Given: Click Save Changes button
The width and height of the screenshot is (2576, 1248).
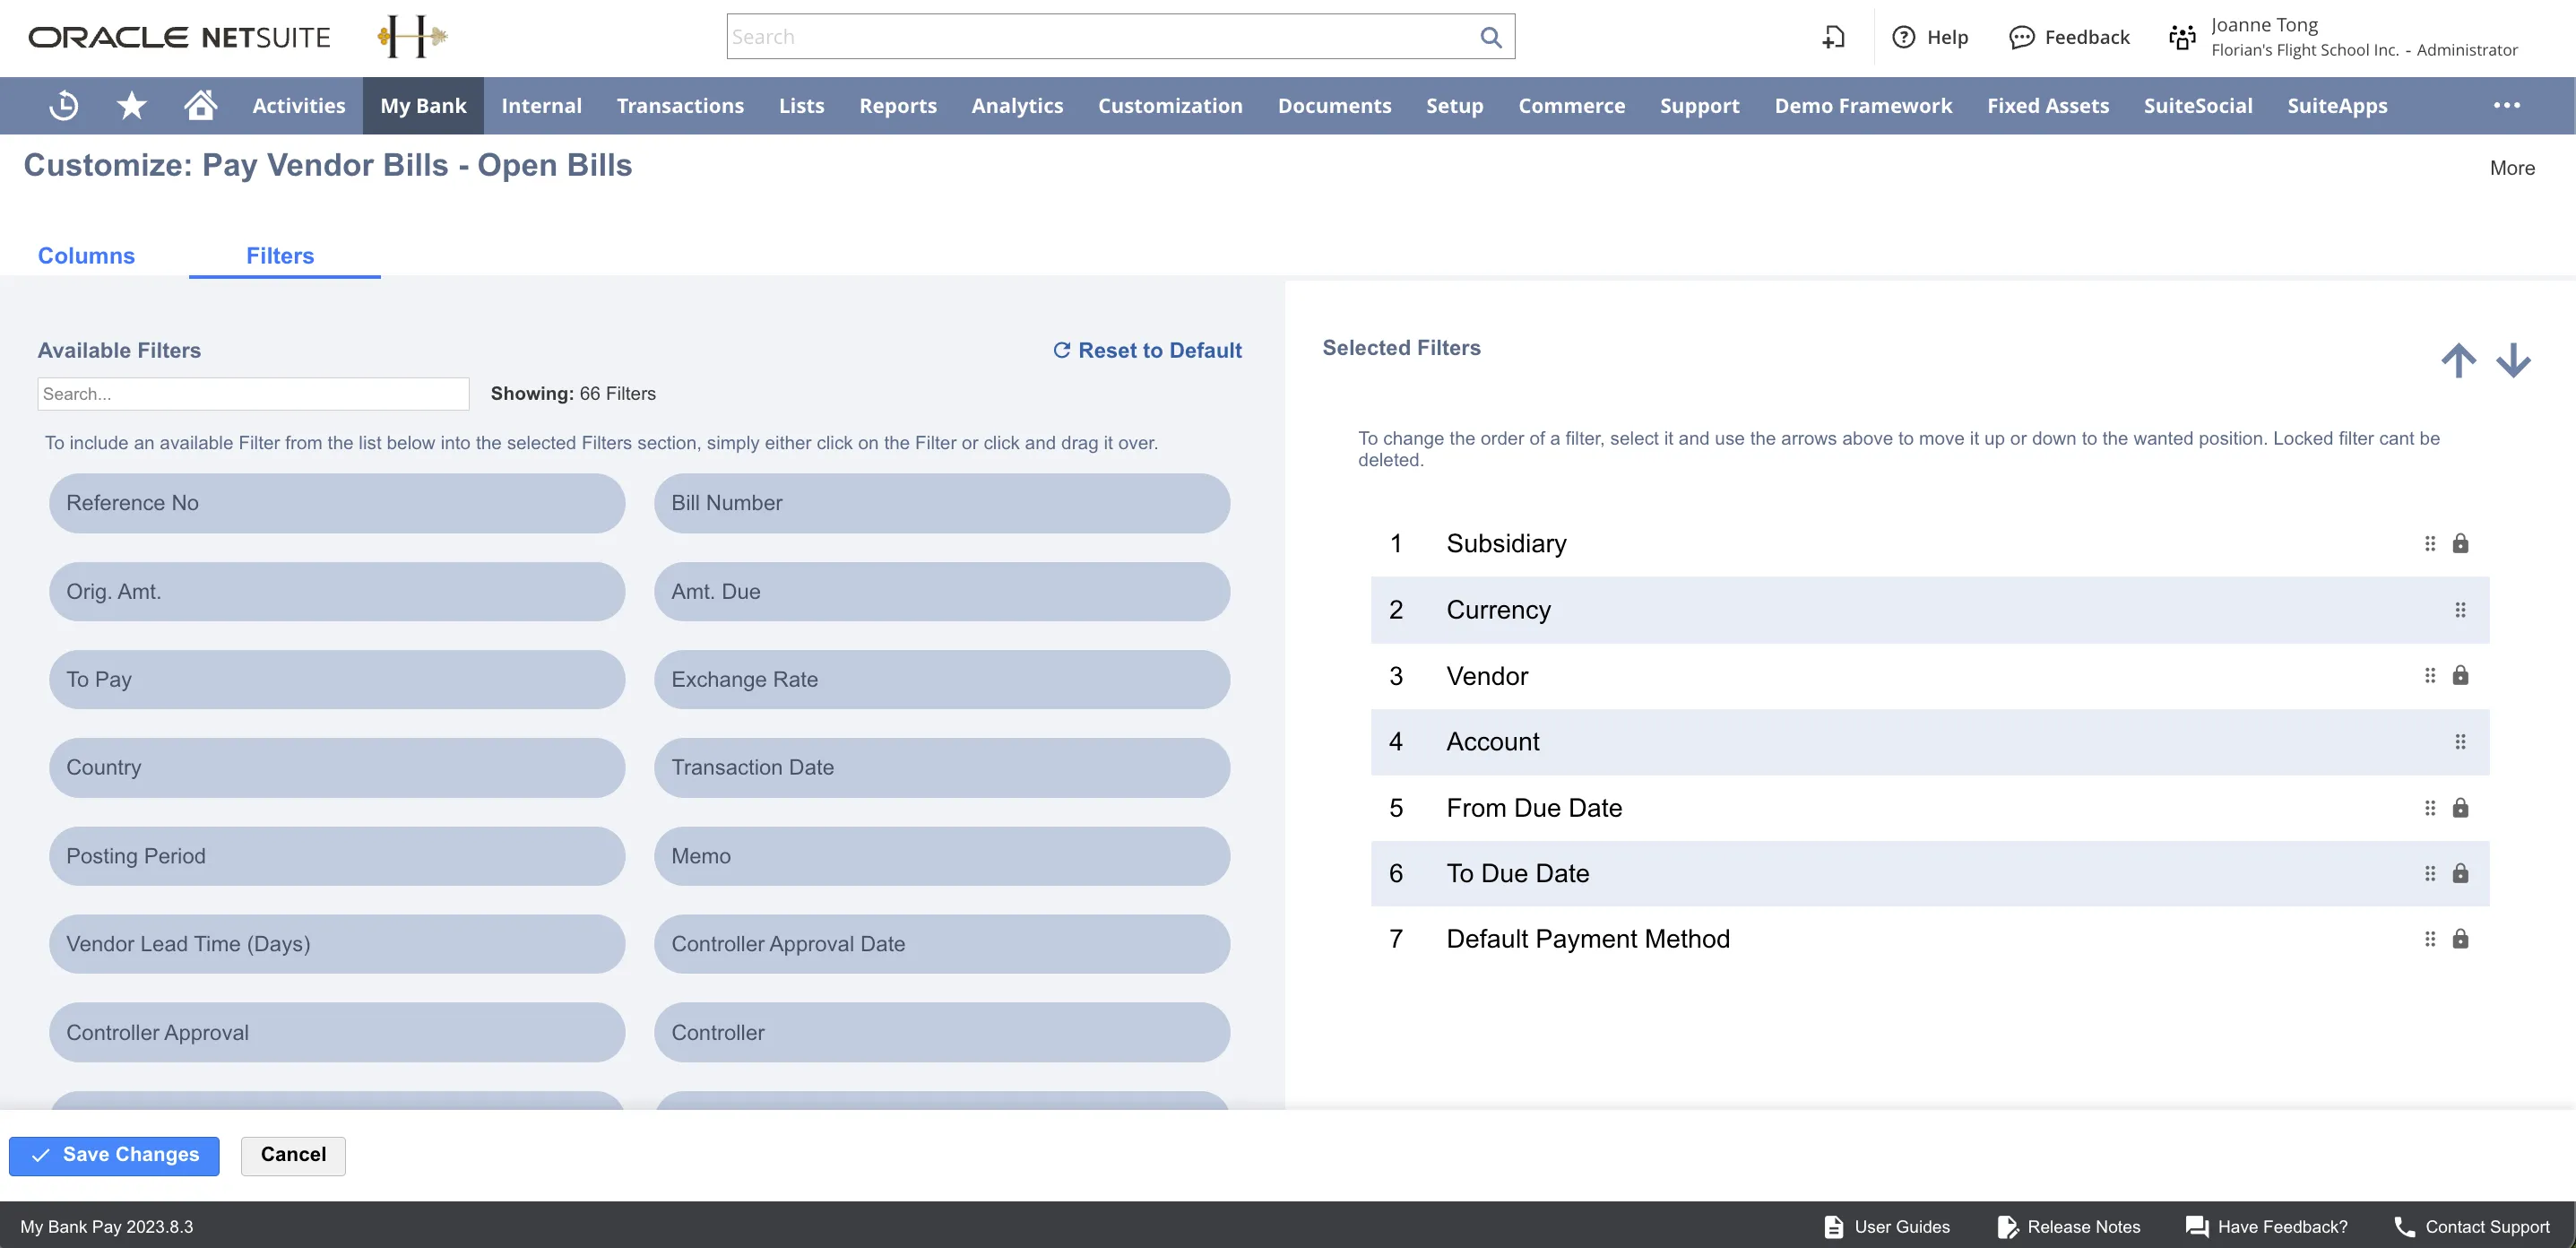Looking at the screenshot, I should 114,1155.
